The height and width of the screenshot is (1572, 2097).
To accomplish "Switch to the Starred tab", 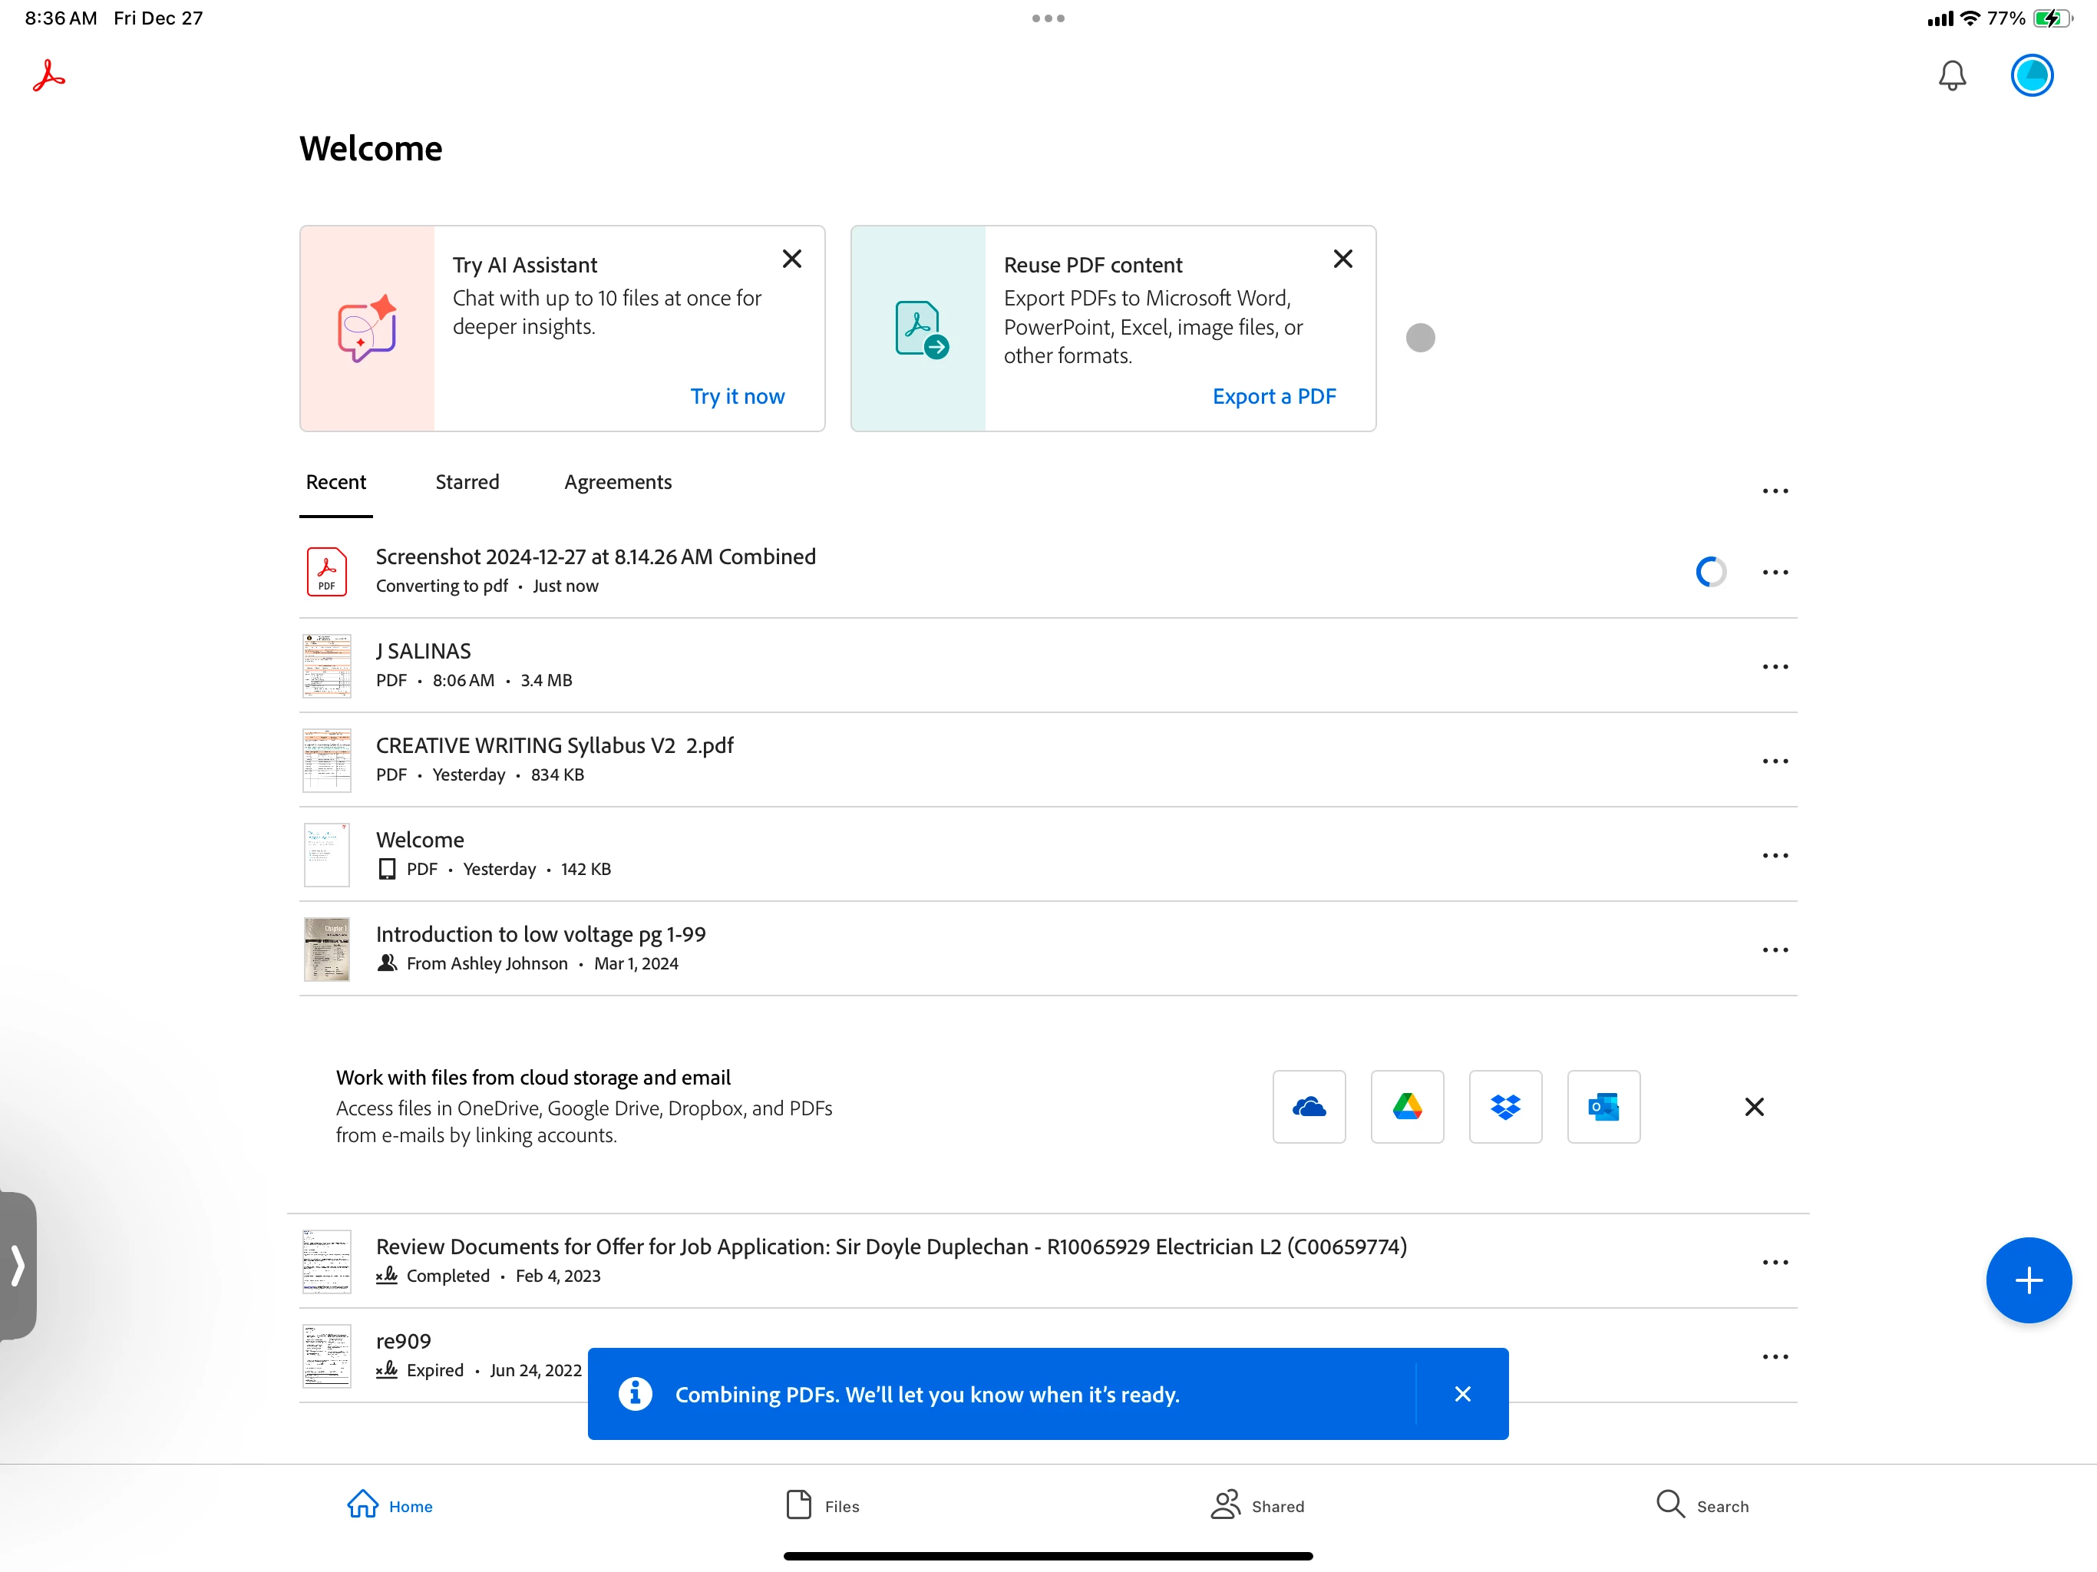I will pos(467,481).
